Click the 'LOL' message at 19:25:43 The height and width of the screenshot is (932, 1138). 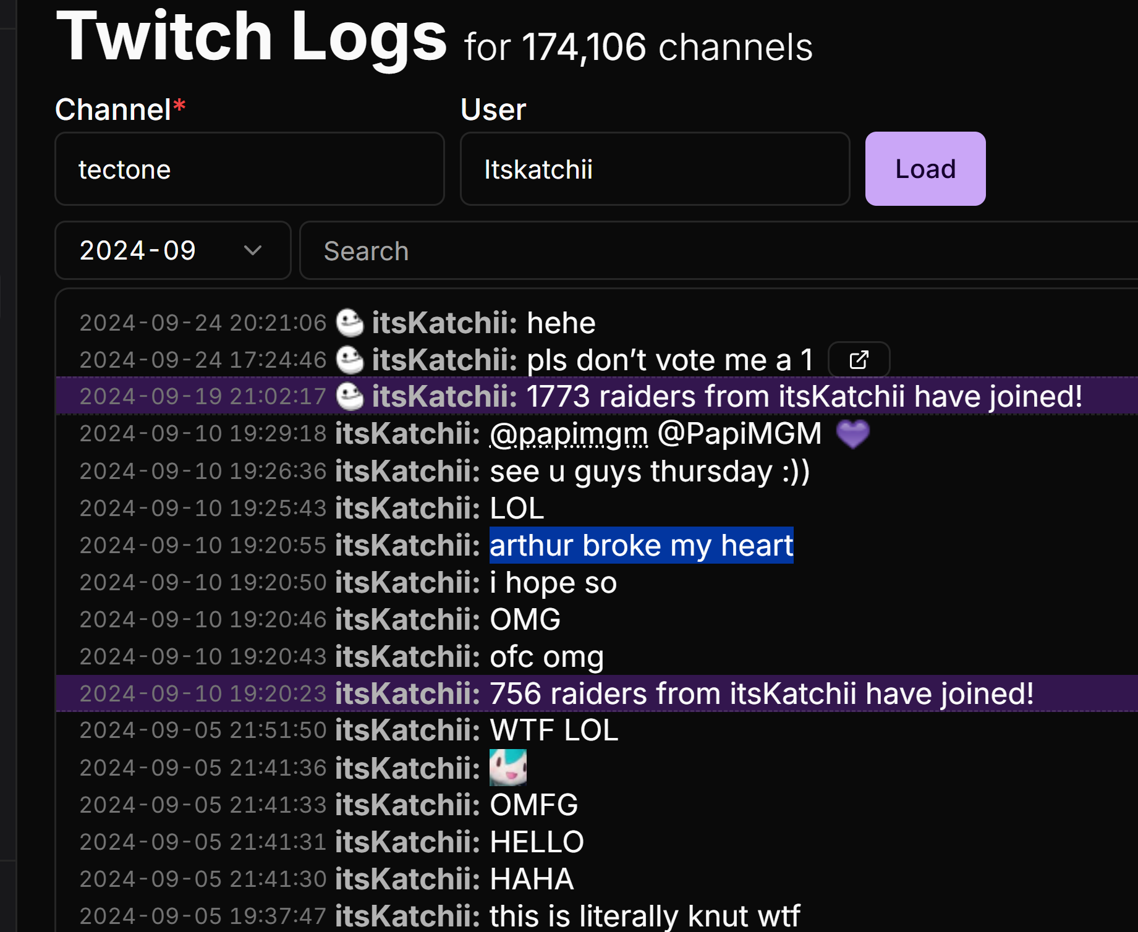pyautogui.click(x=517, y=508)
